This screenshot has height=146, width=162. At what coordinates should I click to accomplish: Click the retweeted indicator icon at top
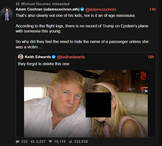pyautogui.click(x=18, y=4)
